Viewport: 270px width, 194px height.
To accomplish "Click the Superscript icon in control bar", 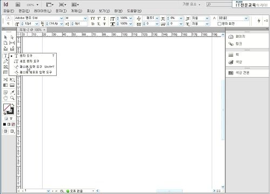I will [99, 18].
